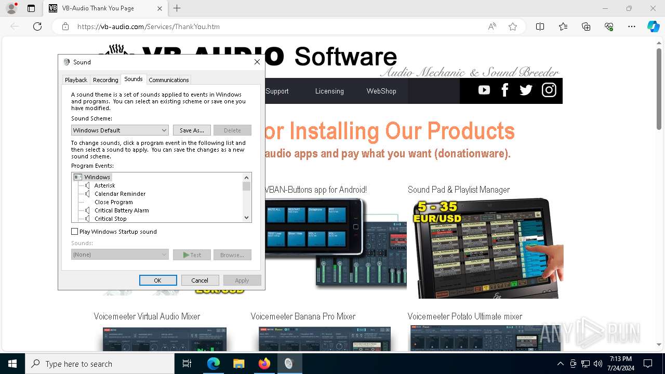Open the disabled Sounds (None) dropdown

119,255
